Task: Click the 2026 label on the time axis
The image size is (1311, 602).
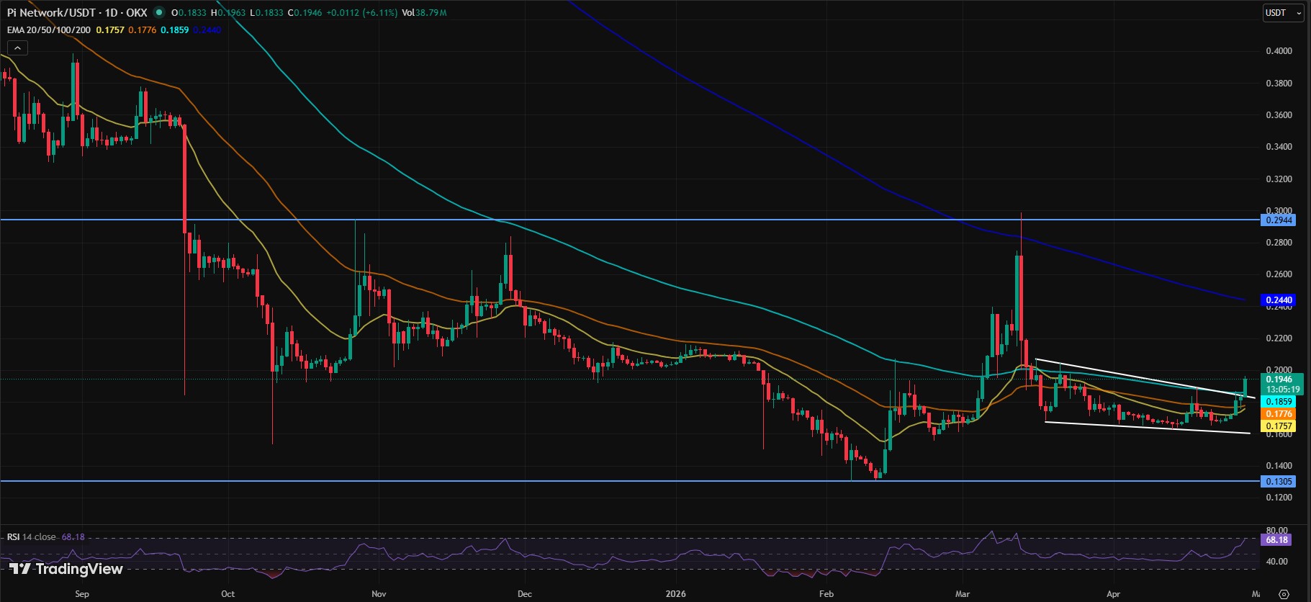Action: [x=676, y=594]
